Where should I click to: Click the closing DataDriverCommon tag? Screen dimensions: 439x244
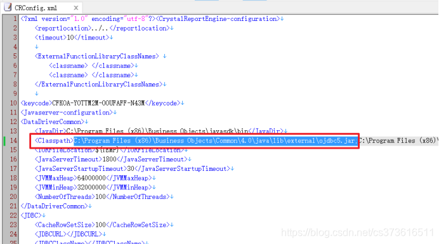point(55,206)
